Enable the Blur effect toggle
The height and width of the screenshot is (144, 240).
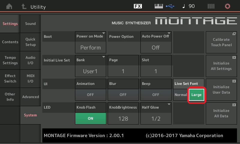click(x=123, y=95)
